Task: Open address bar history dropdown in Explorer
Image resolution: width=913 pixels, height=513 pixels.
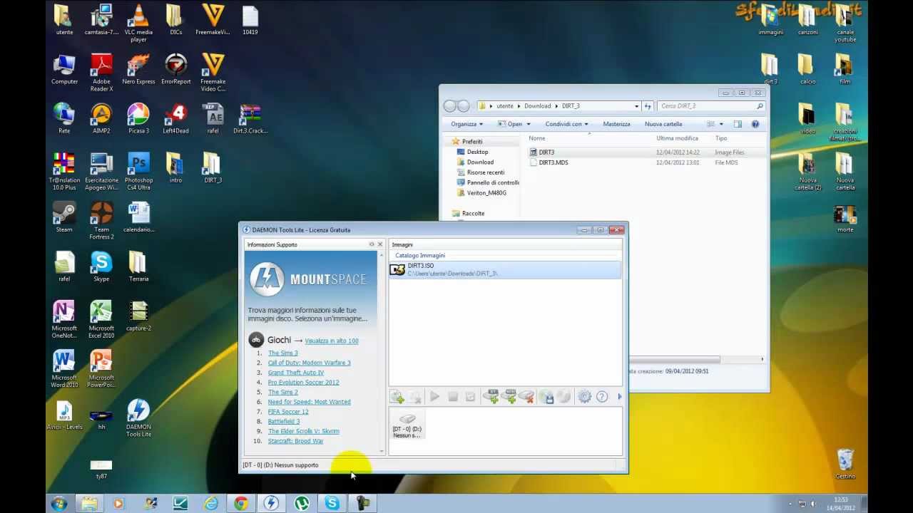Action: coord(636,106)
